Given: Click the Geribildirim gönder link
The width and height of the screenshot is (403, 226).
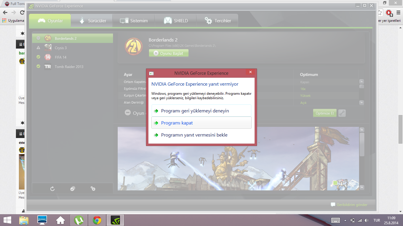Looking at the screenshot, I should (x=349, y=205).
